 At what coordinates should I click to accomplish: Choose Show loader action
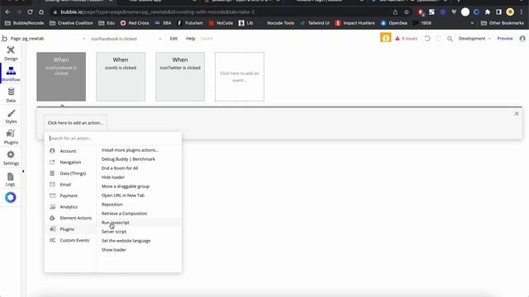coord(114,250)
